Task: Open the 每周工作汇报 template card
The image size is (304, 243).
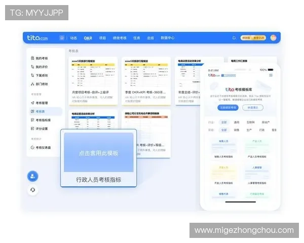Action: pos(252,61)
